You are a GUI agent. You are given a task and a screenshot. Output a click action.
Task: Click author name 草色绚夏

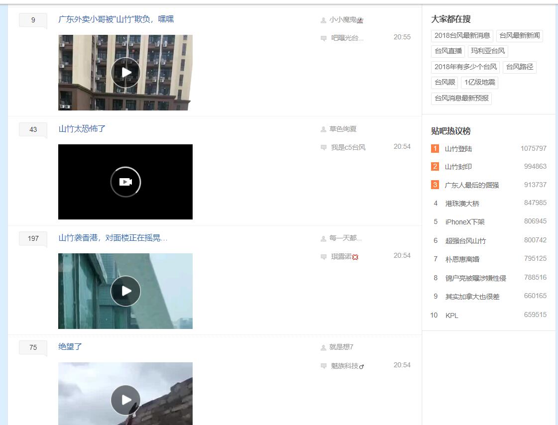[342, 129]
